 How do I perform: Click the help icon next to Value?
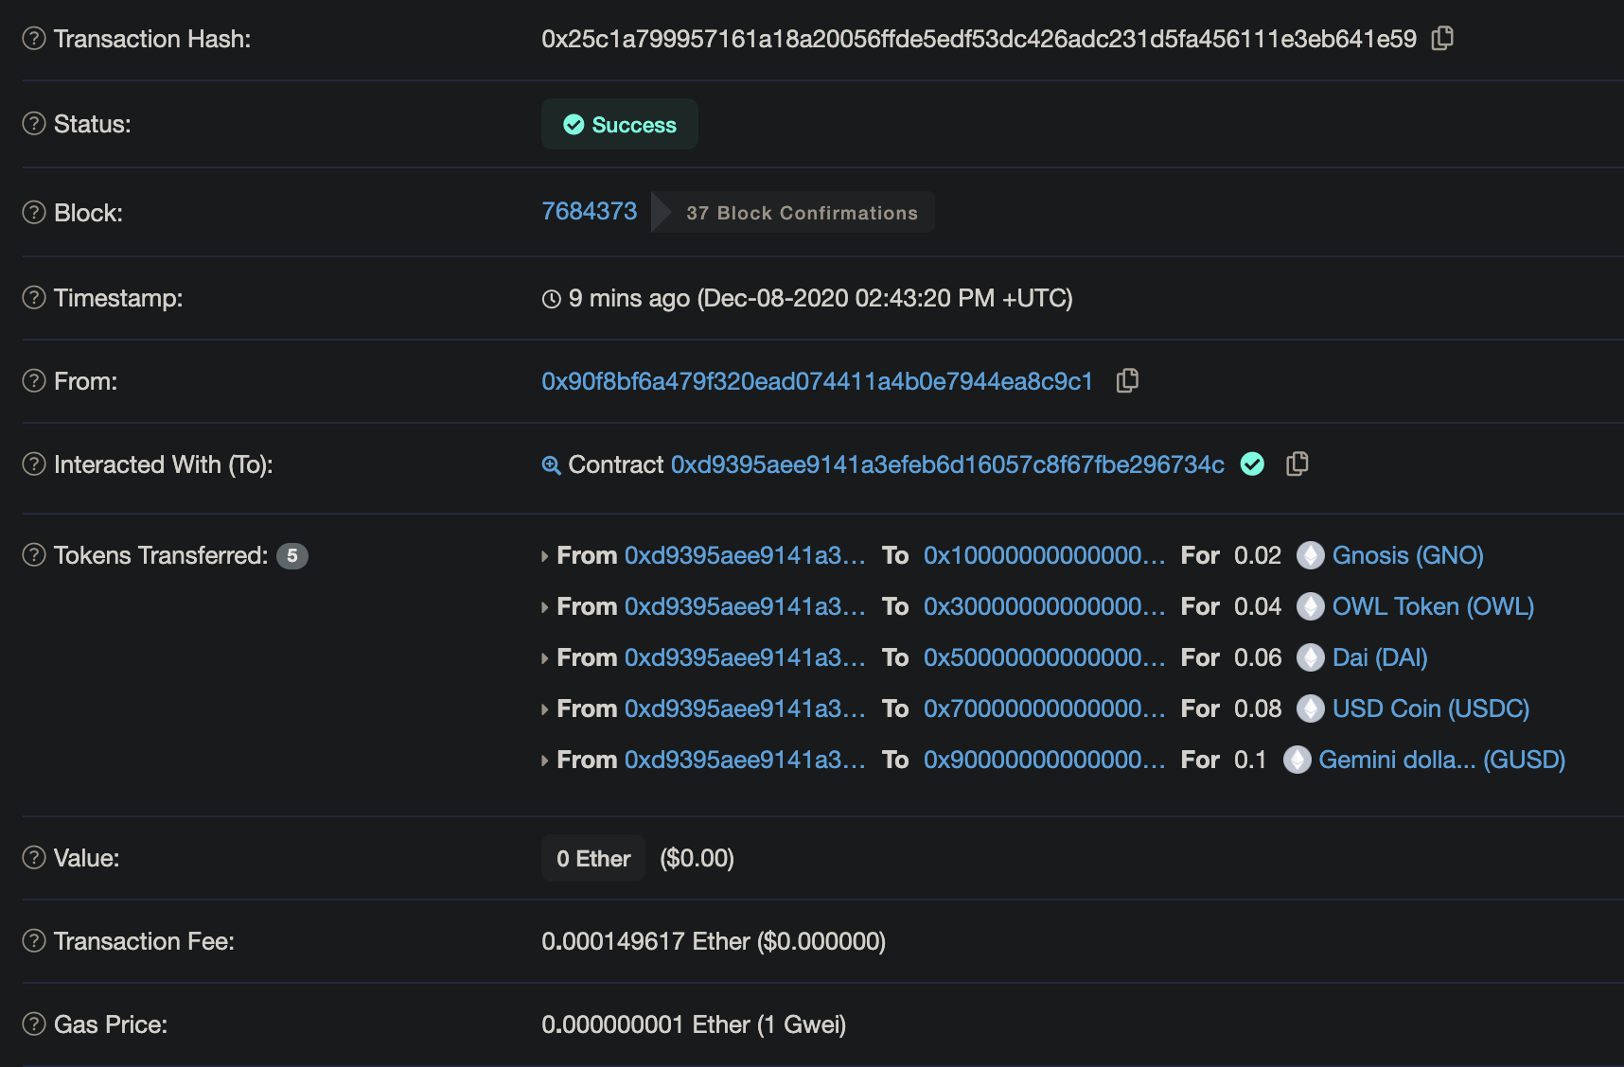[34, 857]
